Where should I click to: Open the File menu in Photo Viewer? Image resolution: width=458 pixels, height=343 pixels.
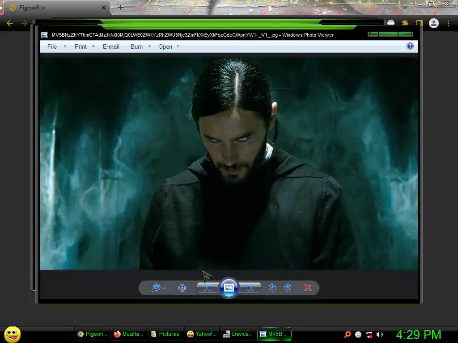[x=52, y=46]
